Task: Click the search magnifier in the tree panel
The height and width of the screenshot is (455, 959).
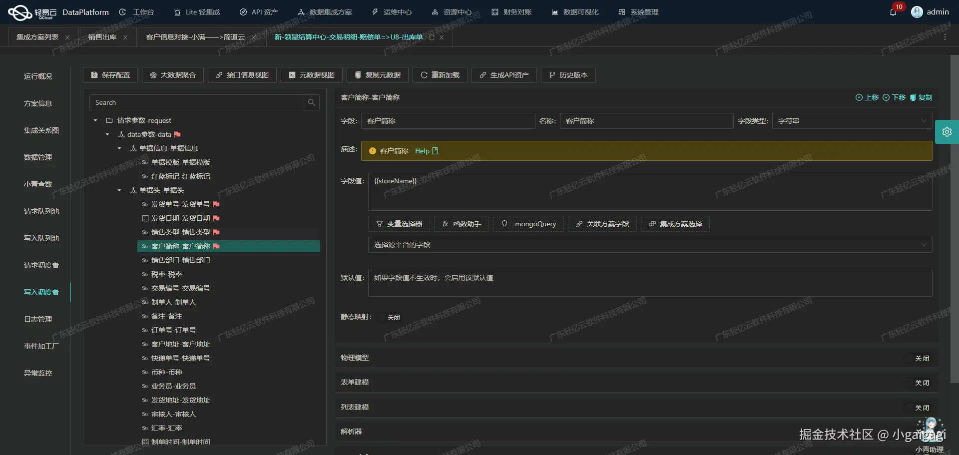Action: pos(311,102)
